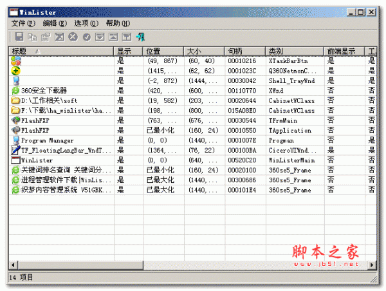Select the Shell_TrayWnd row's computer icon
386x291 pixels.
[x=16, y=81]
